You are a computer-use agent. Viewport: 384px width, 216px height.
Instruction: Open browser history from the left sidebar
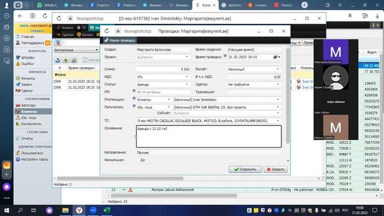7,16
